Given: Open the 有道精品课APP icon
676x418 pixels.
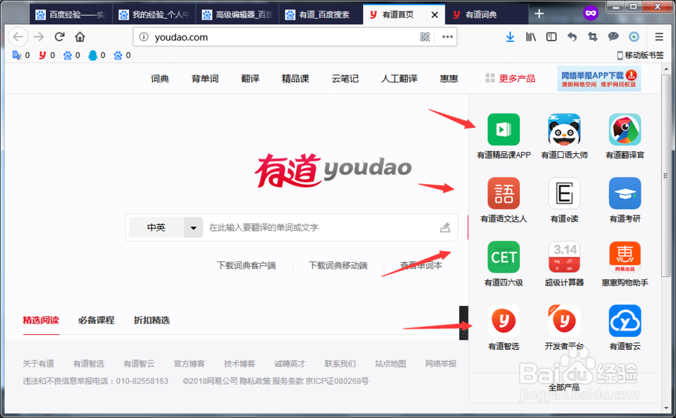Looking at the screenshot, I should tap(504, 130).
